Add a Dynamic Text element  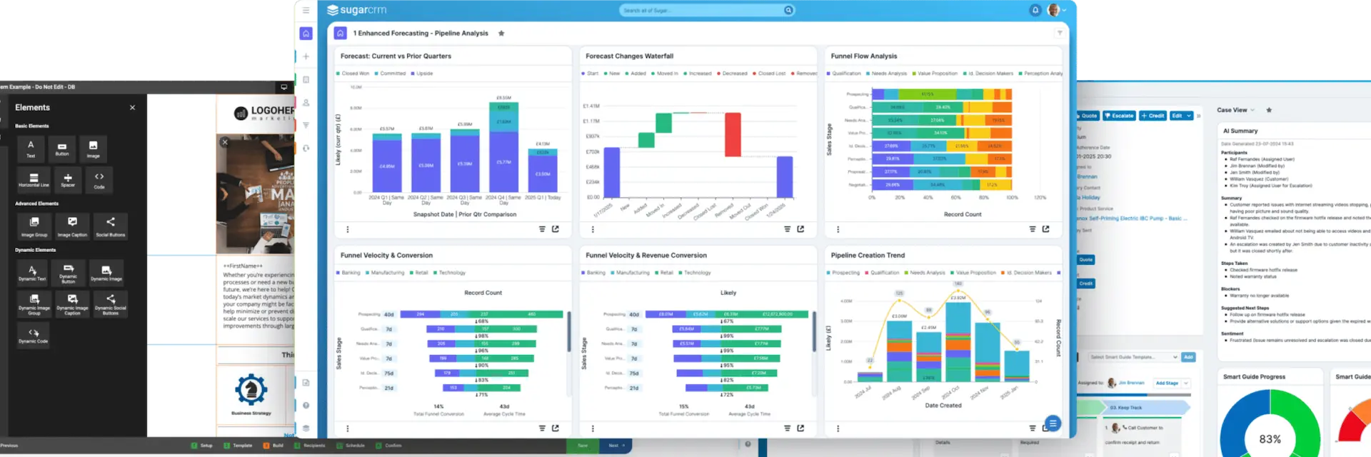pos(32,273)
